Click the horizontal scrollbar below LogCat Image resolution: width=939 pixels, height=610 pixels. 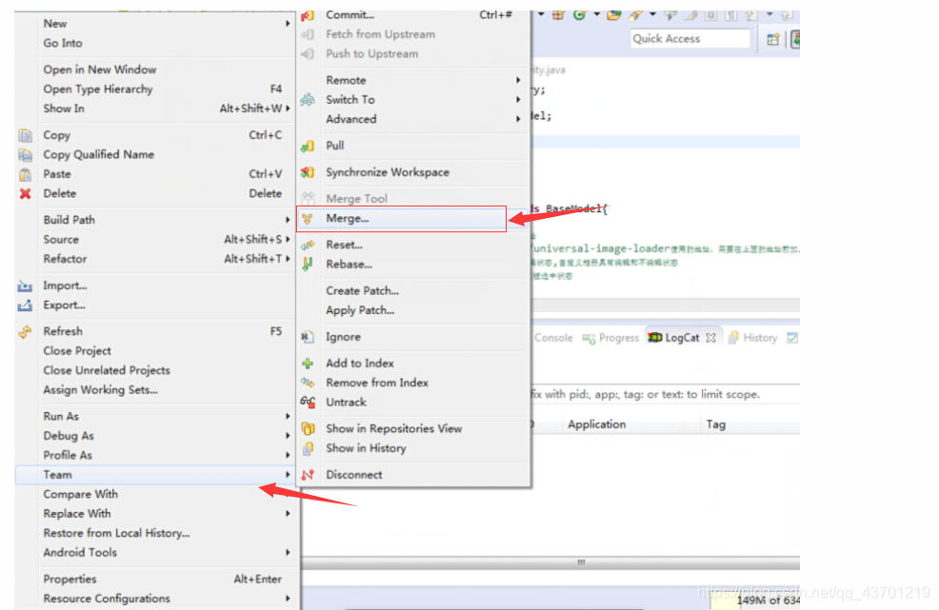551,562
